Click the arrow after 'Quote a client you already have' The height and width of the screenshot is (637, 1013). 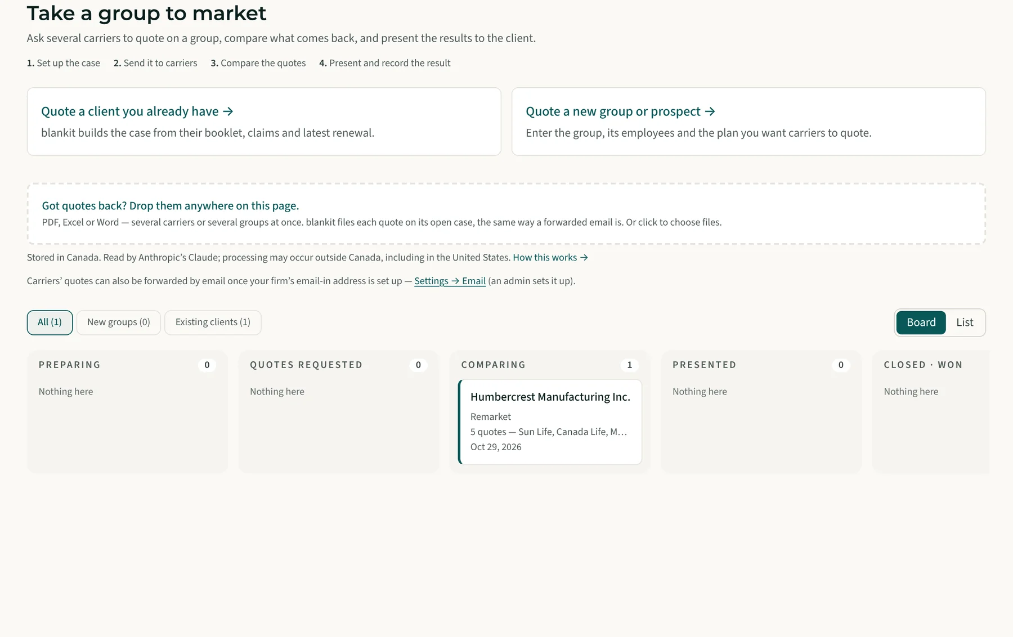tap(228, 111)
